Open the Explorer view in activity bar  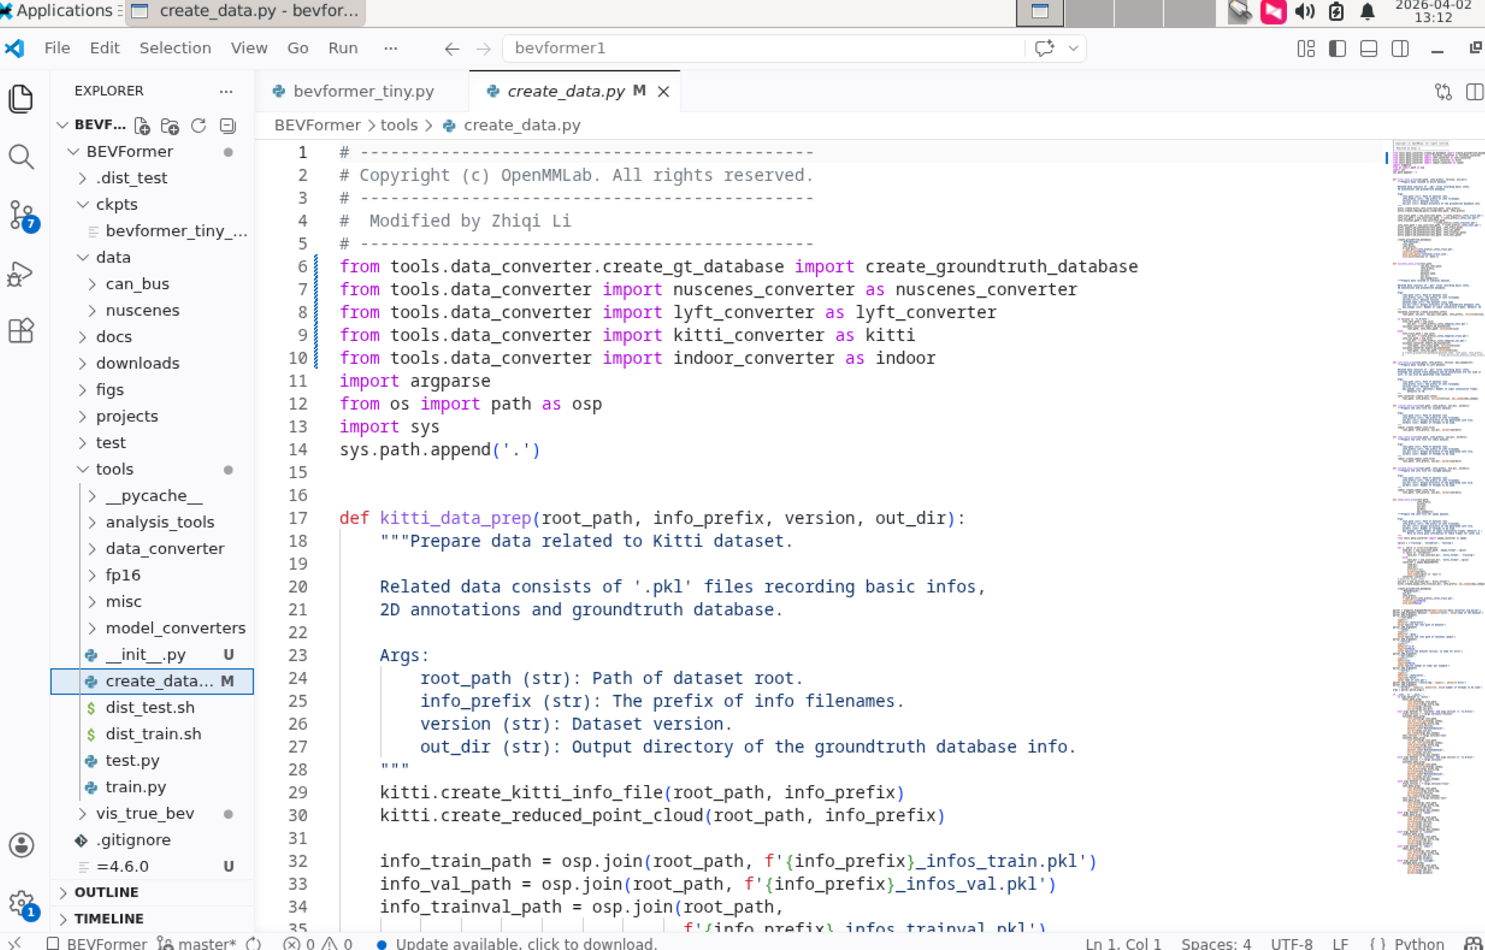pos(22,98)
